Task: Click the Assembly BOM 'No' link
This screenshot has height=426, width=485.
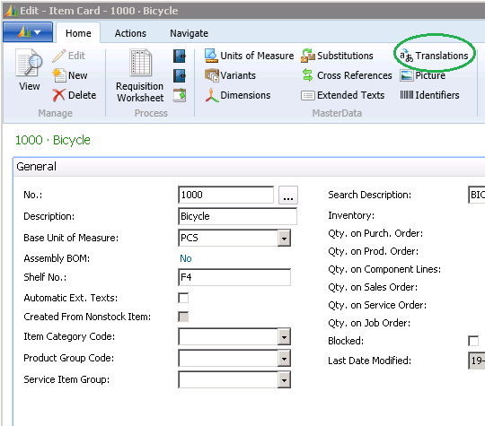Action: (186, 258)
